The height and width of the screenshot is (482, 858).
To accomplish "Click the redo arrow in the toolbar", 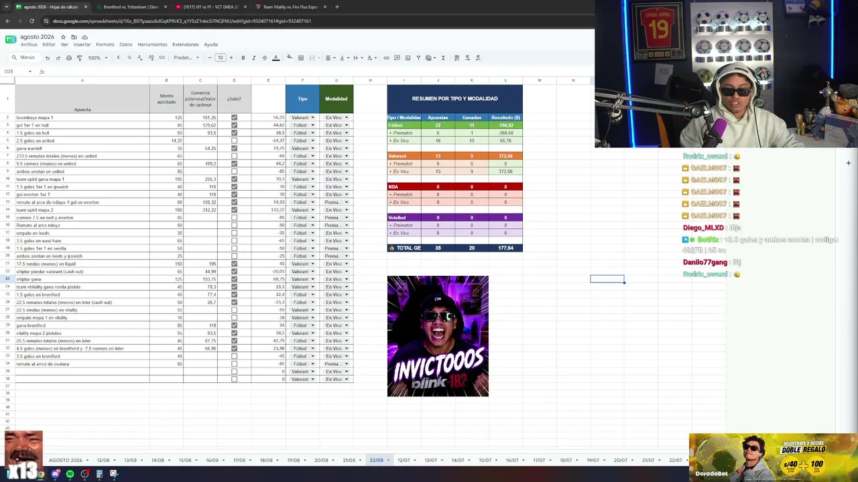I will [58, 58].
